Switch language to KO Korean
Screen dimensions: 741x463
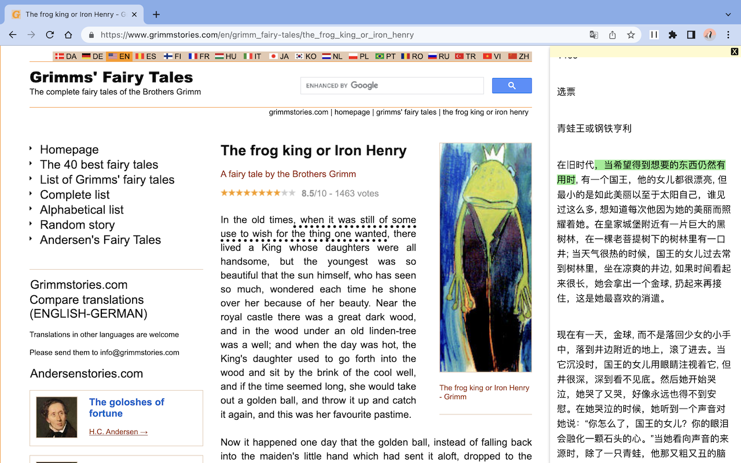pyautogui.click(x=306, y=56)
